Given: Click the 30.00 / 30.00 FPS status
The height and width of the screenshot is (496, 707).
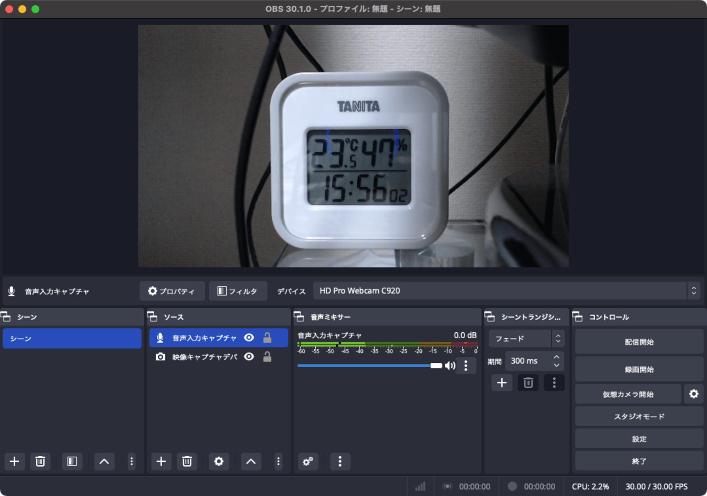Looking at the screenshot, I should click(x=656, y=486).
